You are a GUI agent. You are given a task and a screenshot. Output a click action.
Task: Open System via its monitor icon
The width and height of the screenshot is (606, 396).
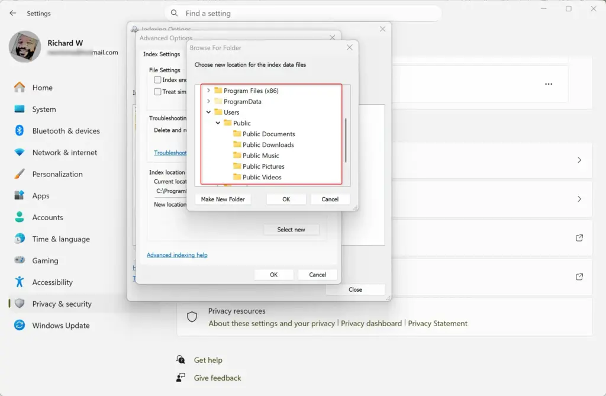click(20, 109)
